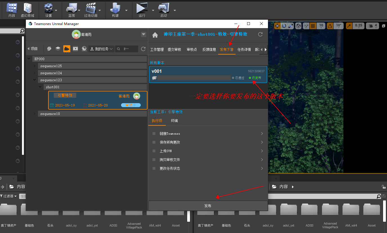387x233 pixels.
Task: Click the layers stack icon in Teamones
Action: pyautogui.click(x=58, y=49)
